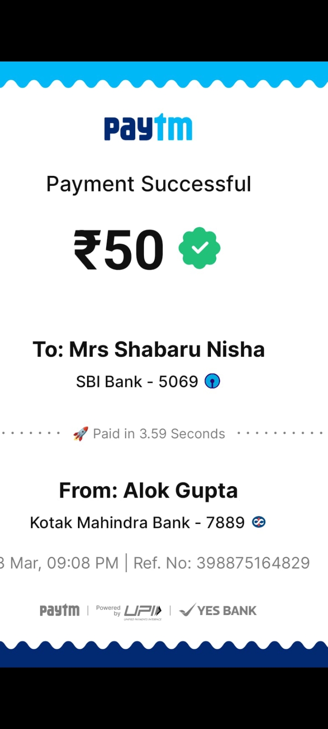Tap the YES BANK tick mark icon
Screen dimensions: 328x729
(187, 610)
